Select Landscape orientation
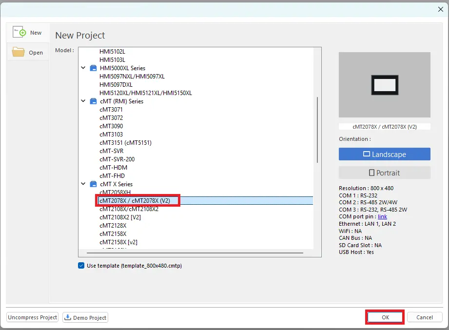The width and height of the screenshot is (449, 330). 384,154
